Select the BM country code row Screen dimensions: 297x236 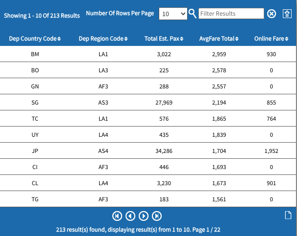coord(35,54)
